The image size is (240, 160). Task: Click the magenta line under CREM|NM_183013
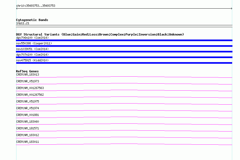tap(124, 77)
